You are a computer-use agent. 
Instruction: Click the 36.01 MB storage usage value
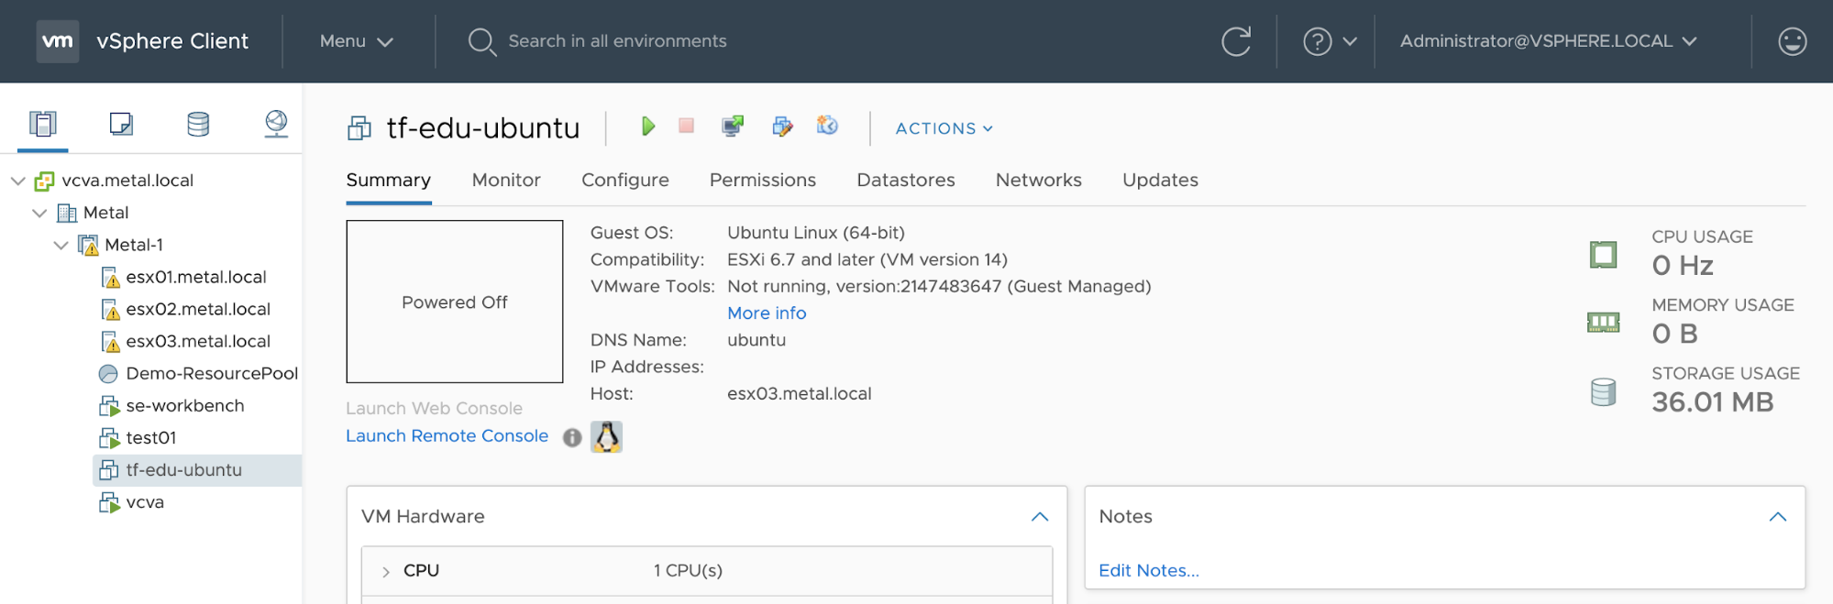tap(1712, 402)
